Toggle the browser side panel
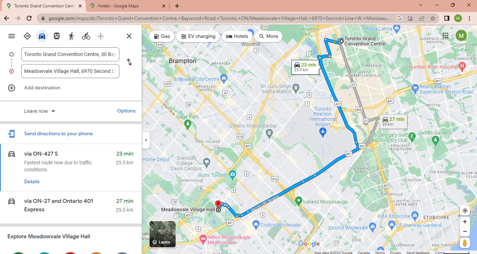This screenshot has width=477, height=254. tap(447, 18)
